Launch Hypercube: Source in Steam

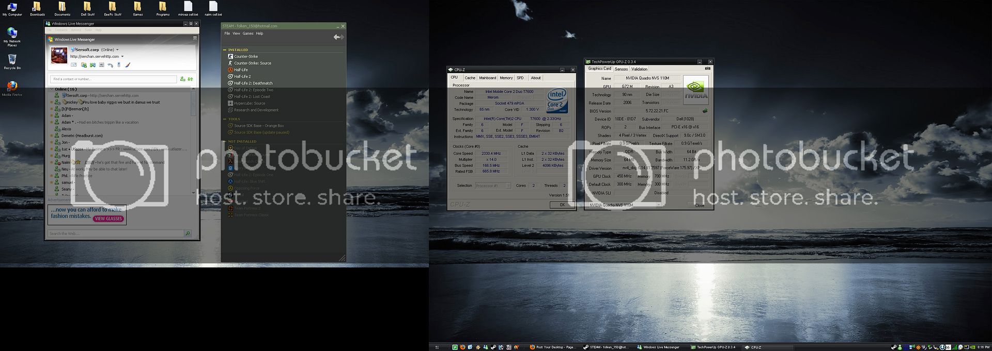pos(246,103)
